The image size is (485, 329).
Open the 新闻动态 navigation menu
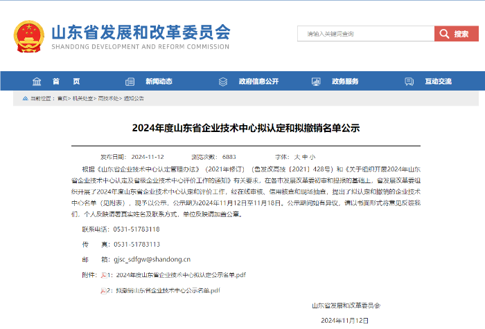(x=159, y=82)
